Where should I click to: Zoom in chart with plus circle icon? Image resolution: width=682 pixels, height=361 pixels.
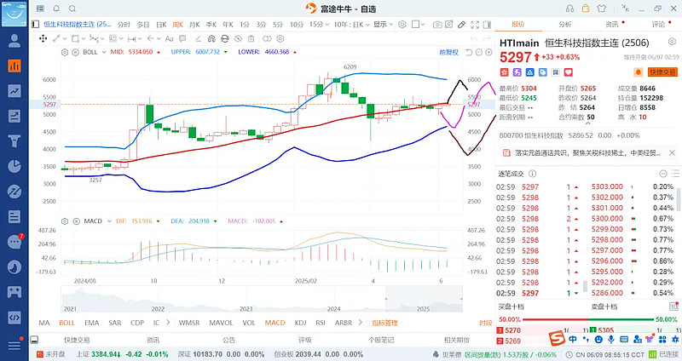coord(488,52)
